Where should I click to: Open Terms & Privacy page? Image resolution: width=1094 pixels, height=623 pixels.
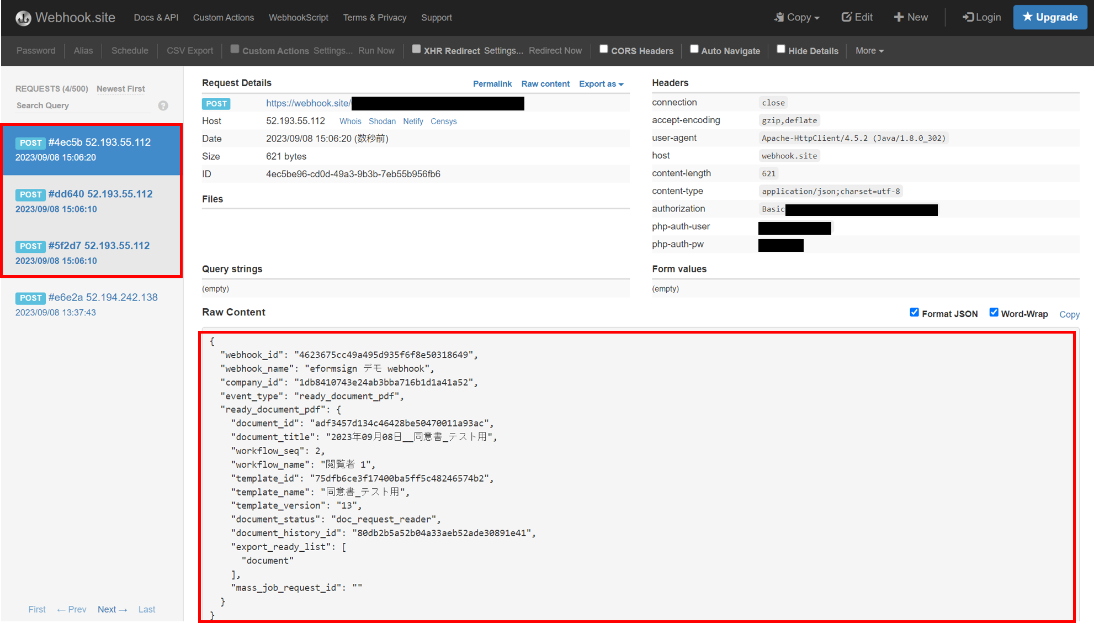375,18
